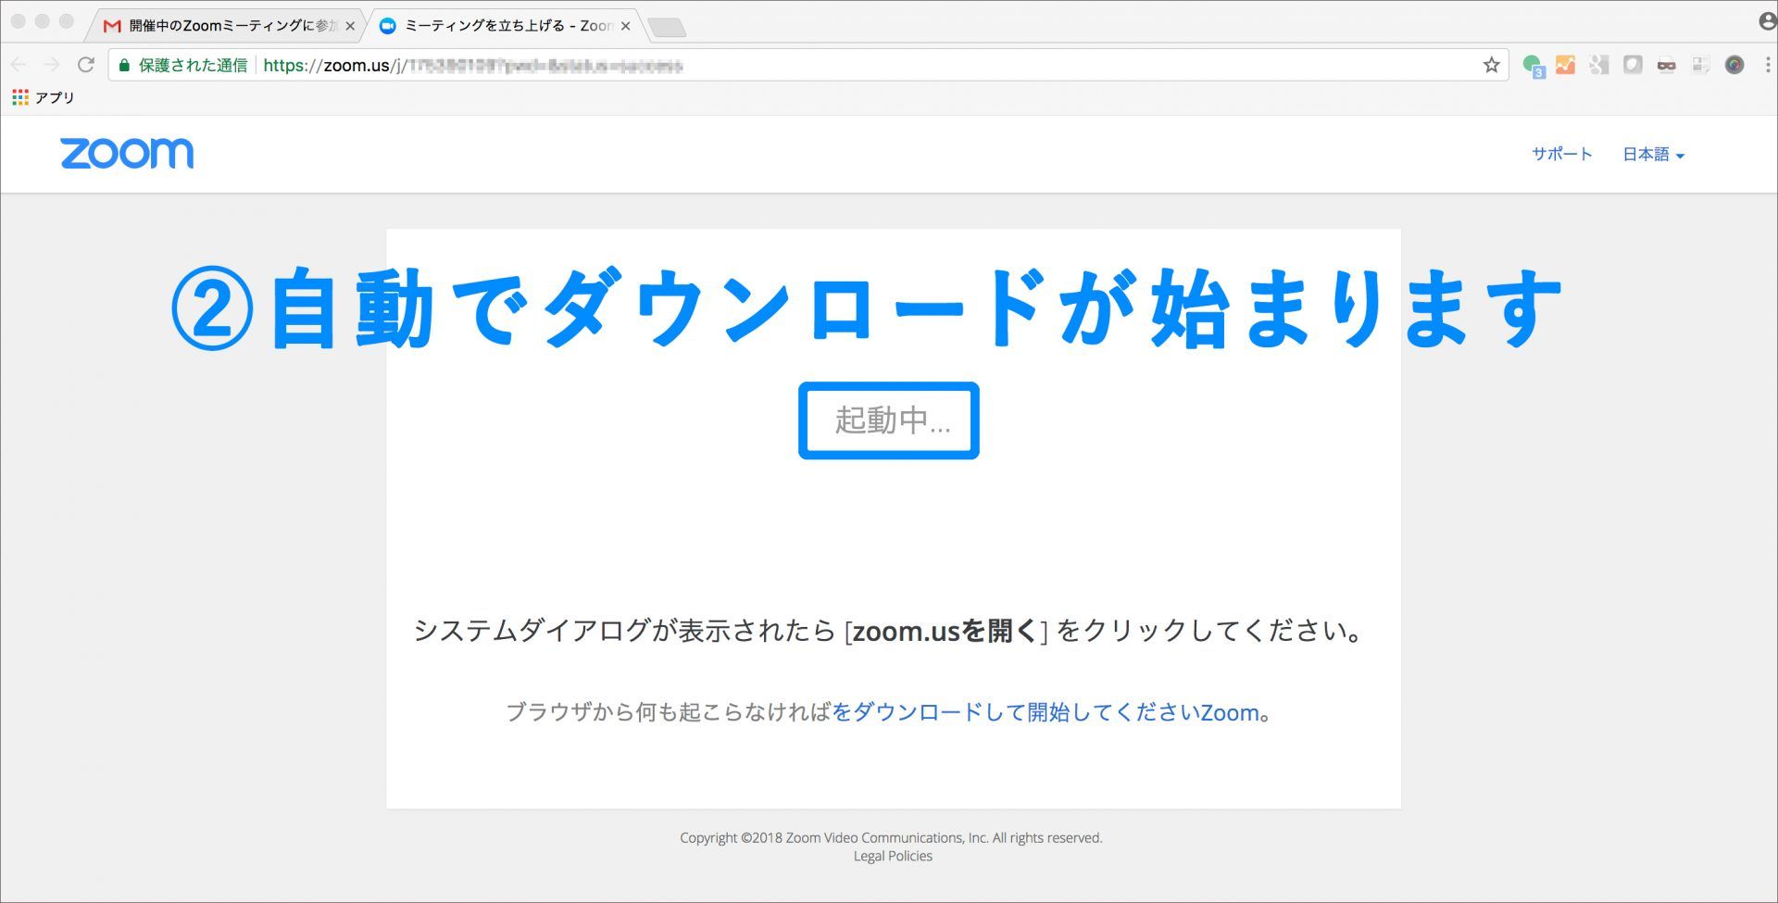Open the orange analytics chart extension

coord(1565,65)
